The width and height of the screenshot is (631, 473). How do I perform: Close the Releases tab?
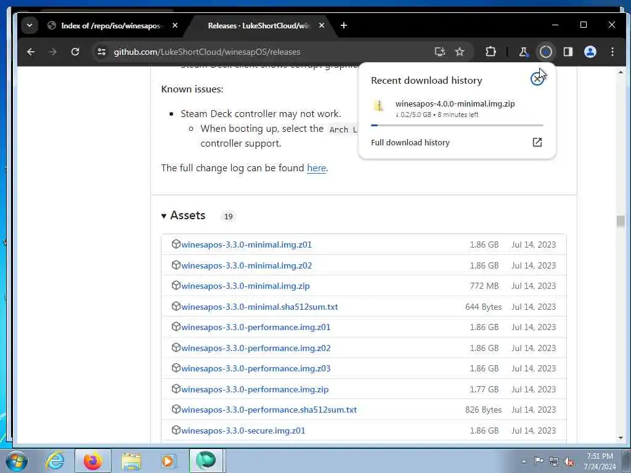pyautogui.click(x=322, y=25)
